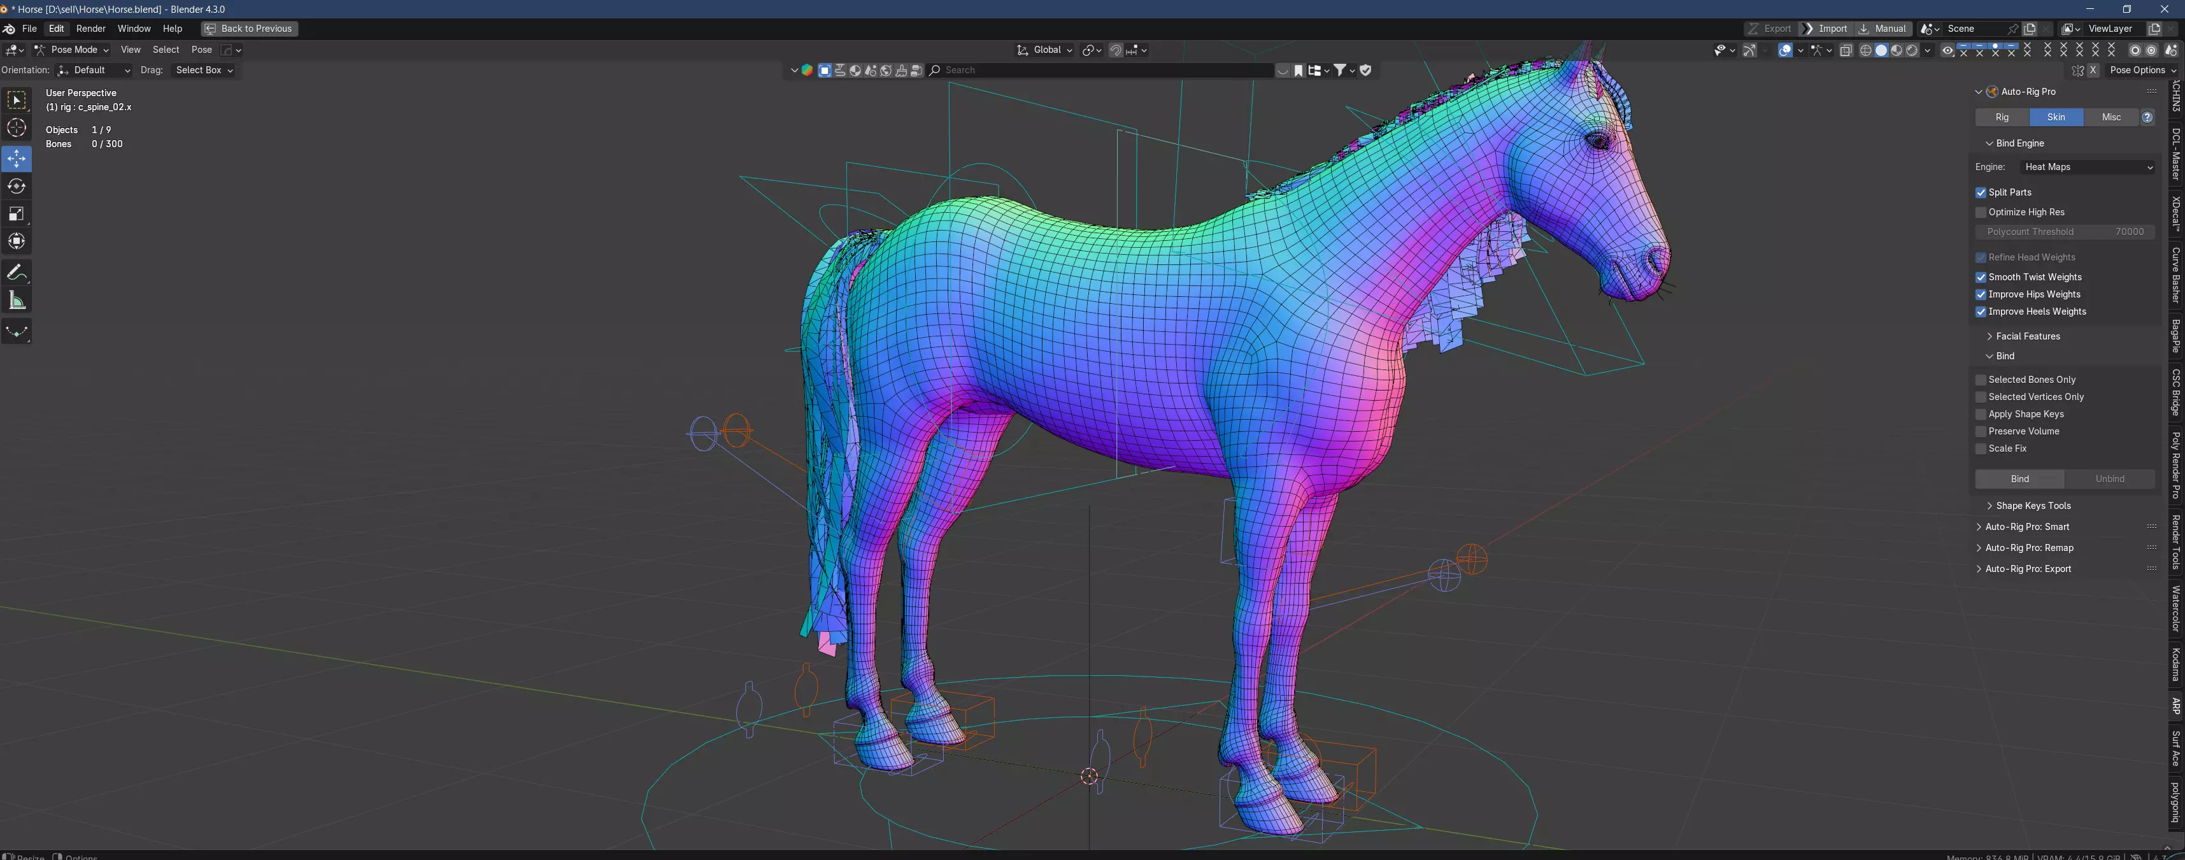This screenshot has height=860, width=2185.
Task: Select the Annotate pencil tool
Action: click(x=16, y=272)
